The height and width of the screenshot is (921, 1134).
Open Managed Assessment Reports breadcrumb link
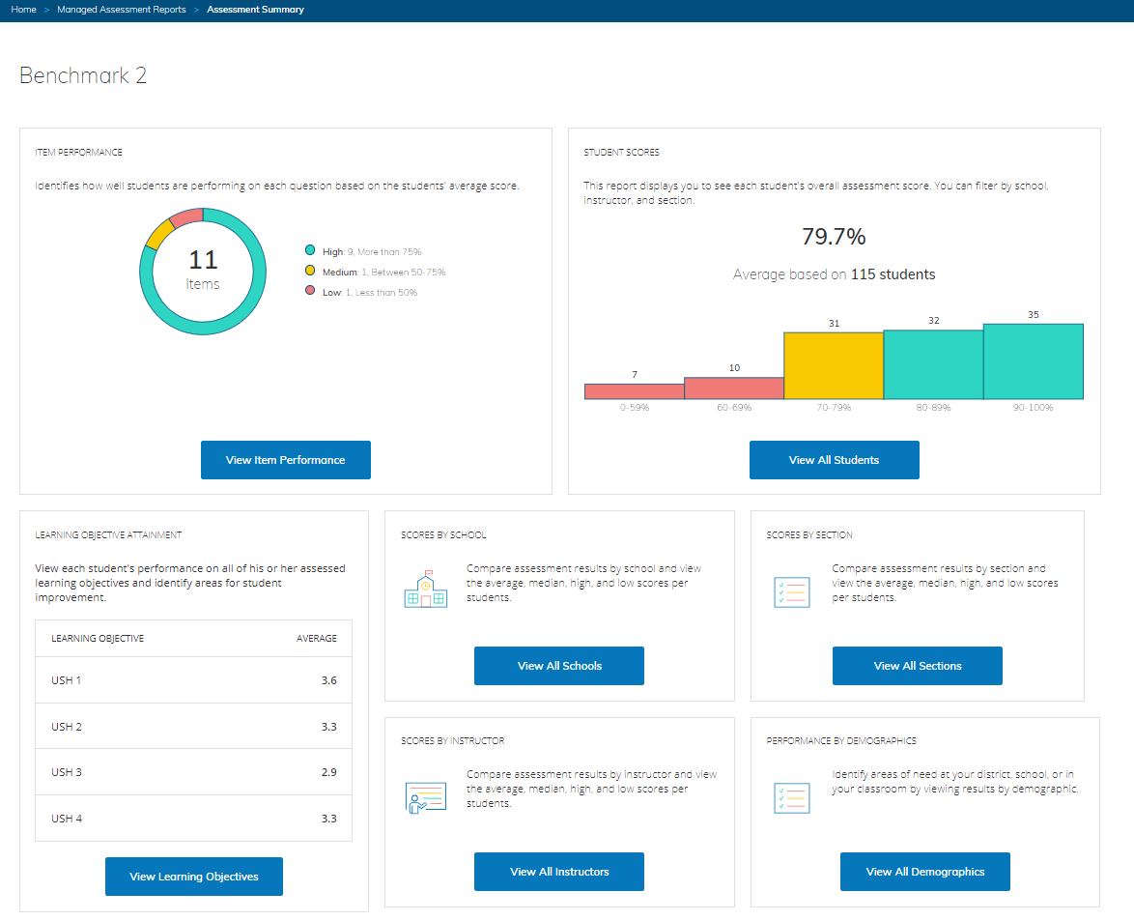122,10
